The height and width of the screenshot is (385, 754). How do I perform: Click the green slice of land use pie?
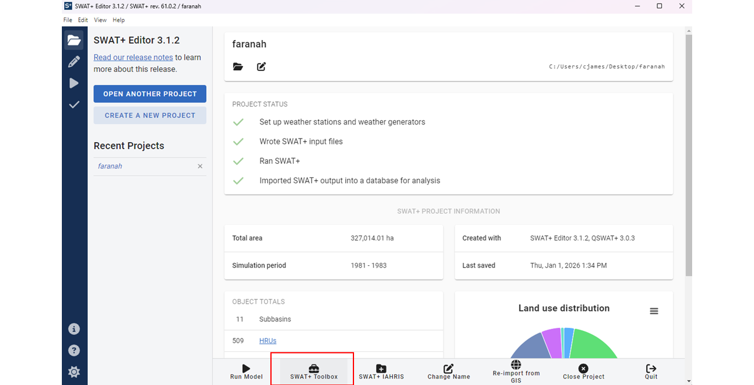pyautogui.click(x=592, y=346)
